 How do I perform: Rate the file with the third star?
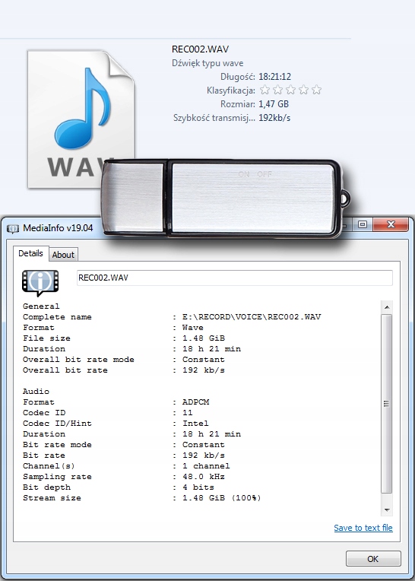coord(290,90)
